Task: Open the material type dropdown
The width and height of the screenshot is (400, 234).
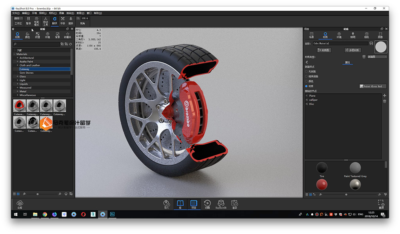Action: coord(377,57)
